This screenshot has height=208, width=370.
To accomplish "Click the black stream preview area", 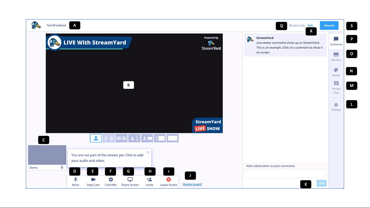I will [134, 83].
